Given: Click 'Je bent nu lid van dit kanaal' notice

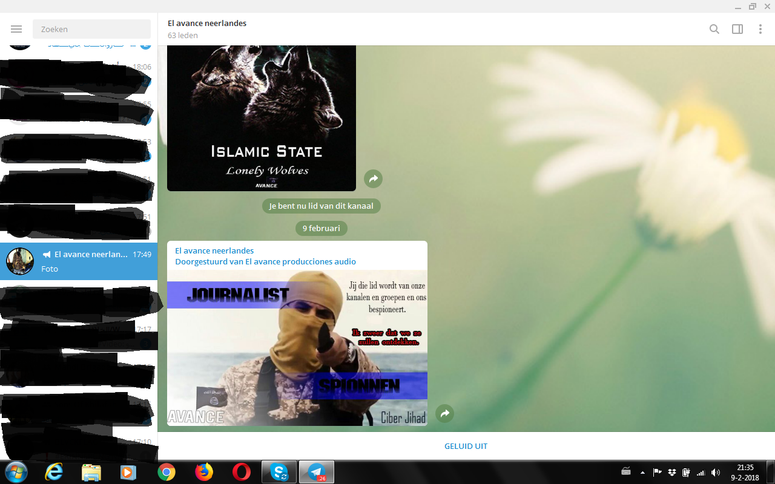Looking at the screenshot, I should [x=322, y=206].
